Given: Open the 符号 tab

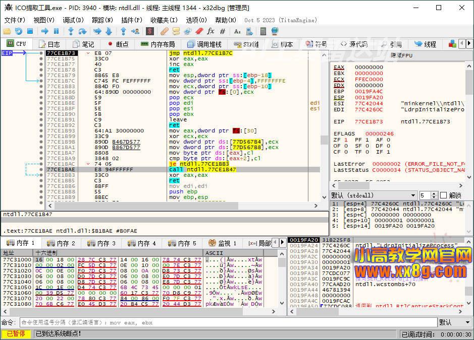Looking at the screenshot, I should (x=317, y=44).
